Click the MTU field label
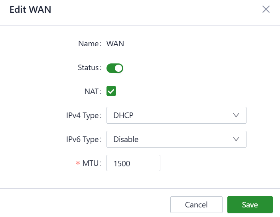Viewport: 280px width, 217px height. pyautogui.click(x=91, y=163)
